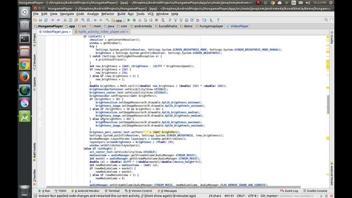The width and height of the screenshot is (352, 198).
Task: Open the Android Monitor tool window
Action: [85, 191]
